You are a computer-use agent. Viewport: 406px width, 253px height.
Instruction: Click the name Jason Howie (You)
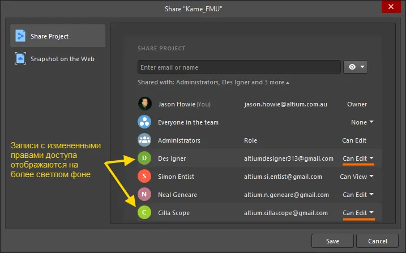pyautogui.click(x=184, y=104)
